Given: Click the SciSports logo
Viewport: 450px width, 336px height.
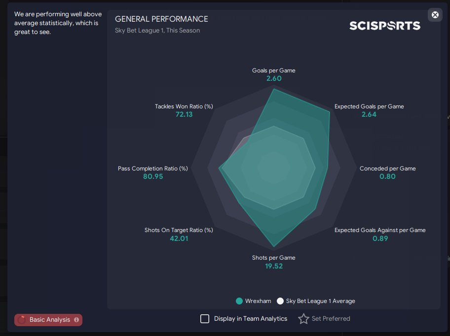Looking at the screenshot, I should coord(384,26).
